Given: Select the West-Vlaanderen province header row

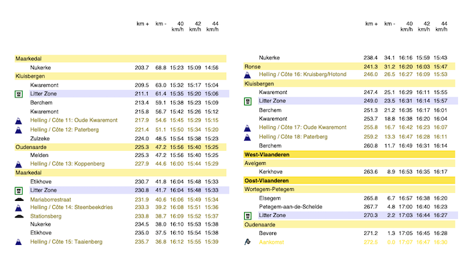Looking at the screenshot, I should click(x=349, y=154).
